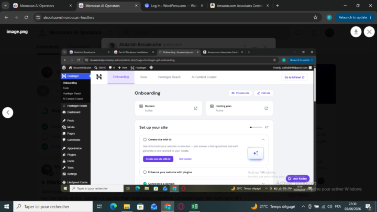Click the top "Relaunch to update" button
Image resolution: width=377 pixels, height=212 pixels.
coord(352,17)
